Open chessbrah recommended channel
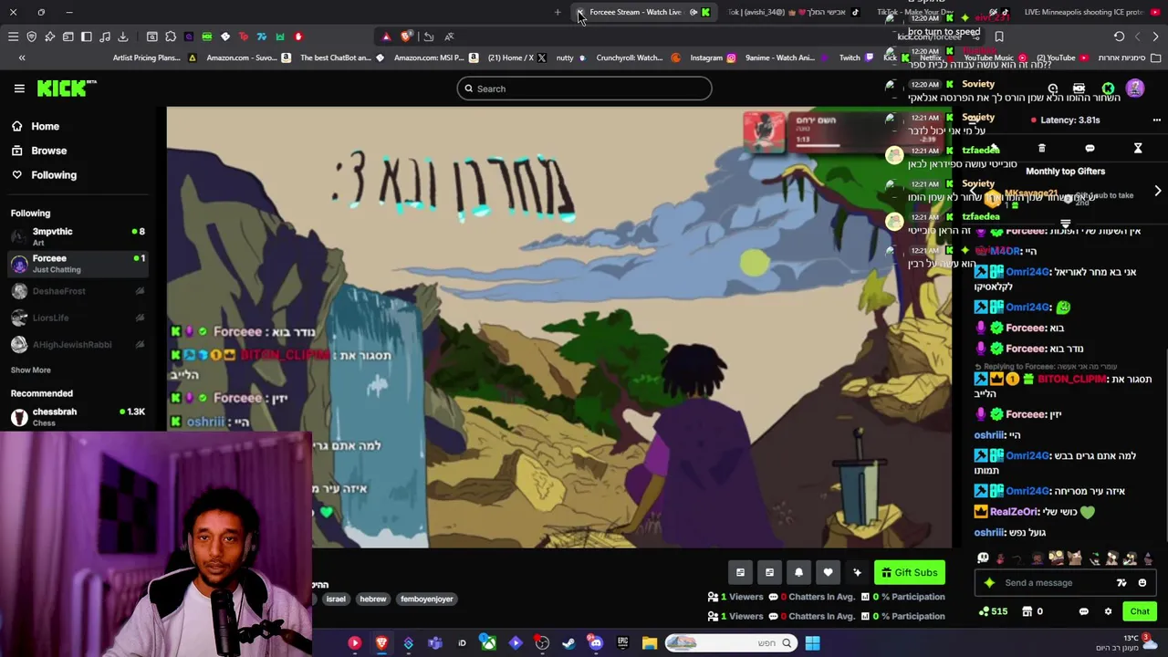 coord(78,416)
